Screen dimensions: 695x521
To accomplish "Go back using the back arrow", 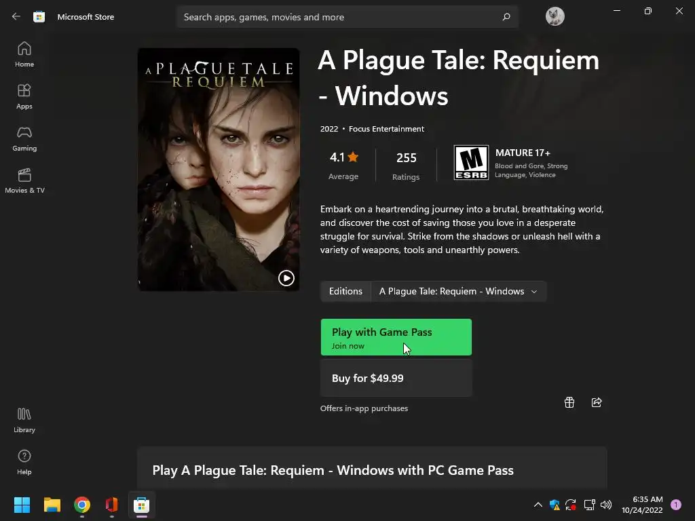I will 16,17.
